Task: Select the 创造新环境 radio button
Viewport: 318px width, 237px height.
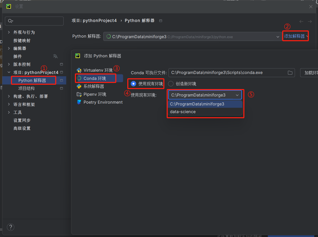Action: 171,84
